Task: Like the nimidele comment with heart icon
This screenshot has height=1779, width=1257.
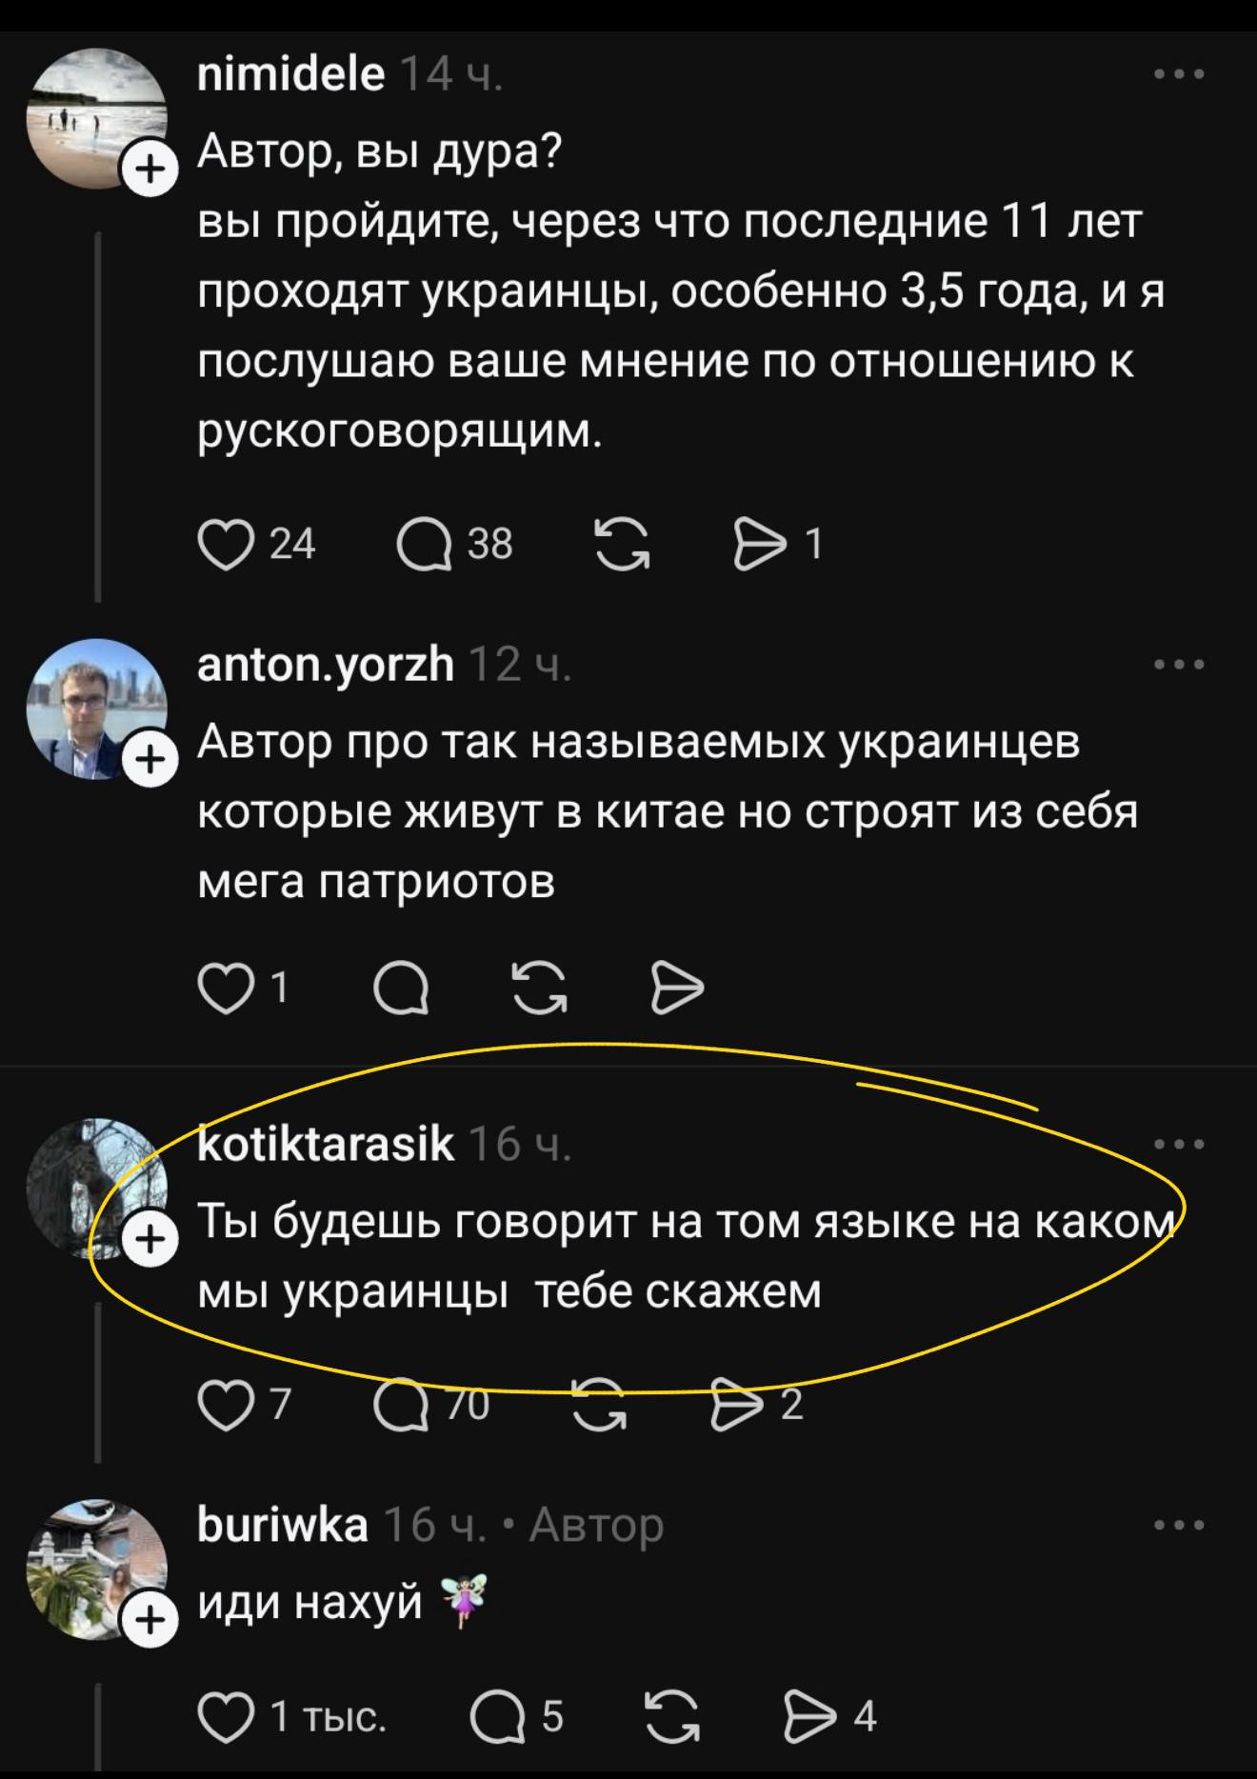Action: point(224,546)
